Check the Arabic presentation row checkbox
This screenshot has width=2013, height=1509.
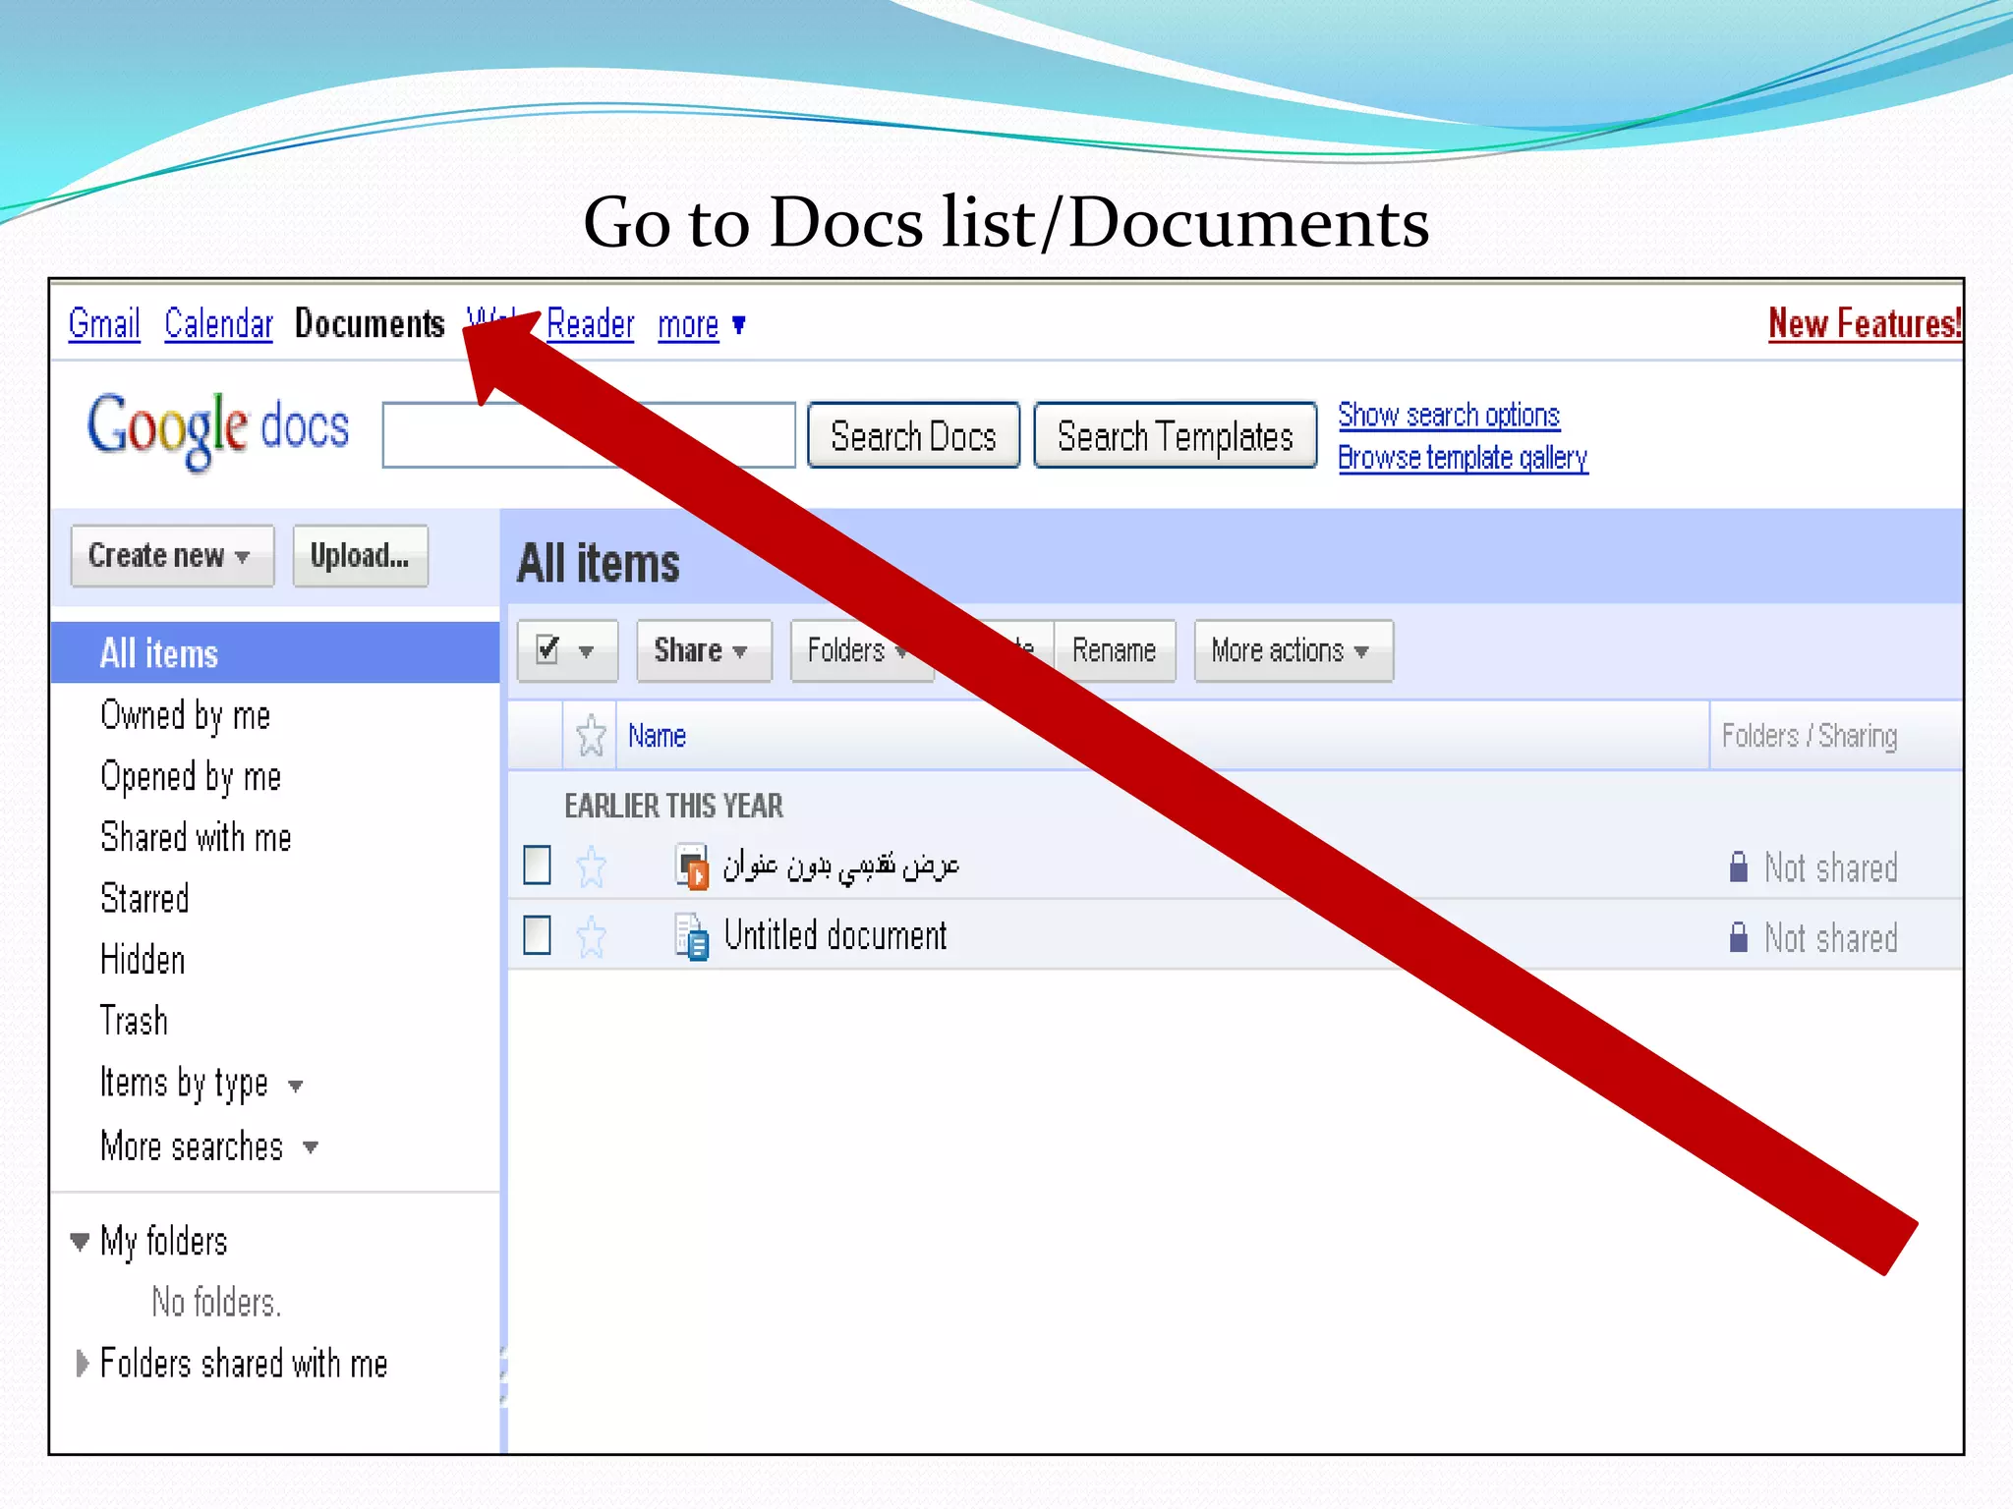tap(538, 866)
